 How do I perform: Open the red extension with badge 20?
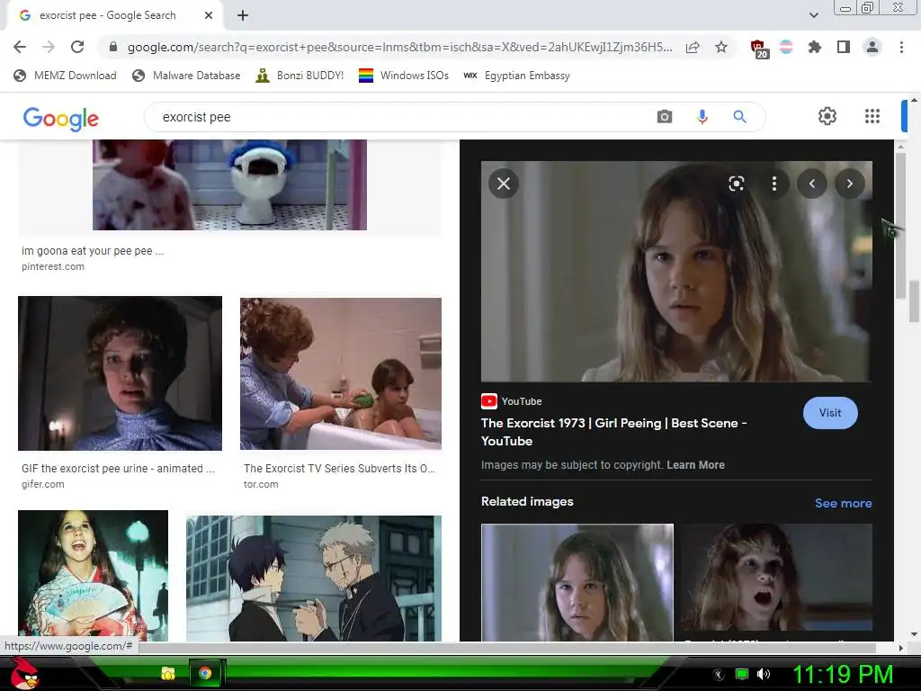point(759,49)
